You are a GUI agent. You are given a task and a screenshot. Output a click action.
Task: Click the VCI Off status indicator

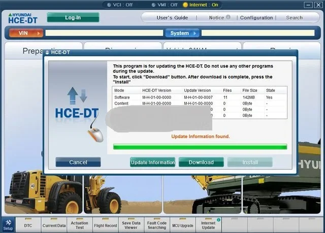tap(120, 5)
